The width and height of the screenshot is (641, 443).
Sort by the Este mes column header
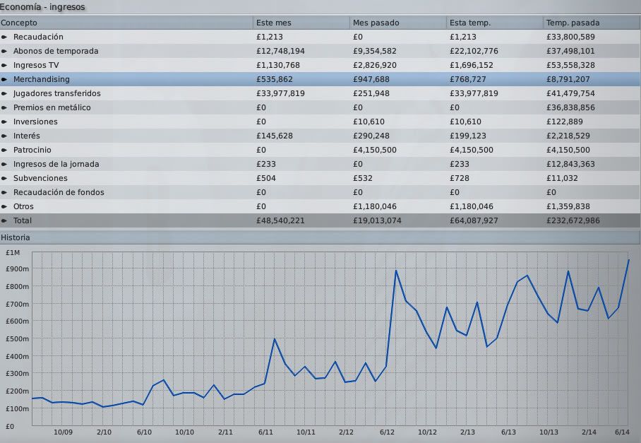point(301,23)
